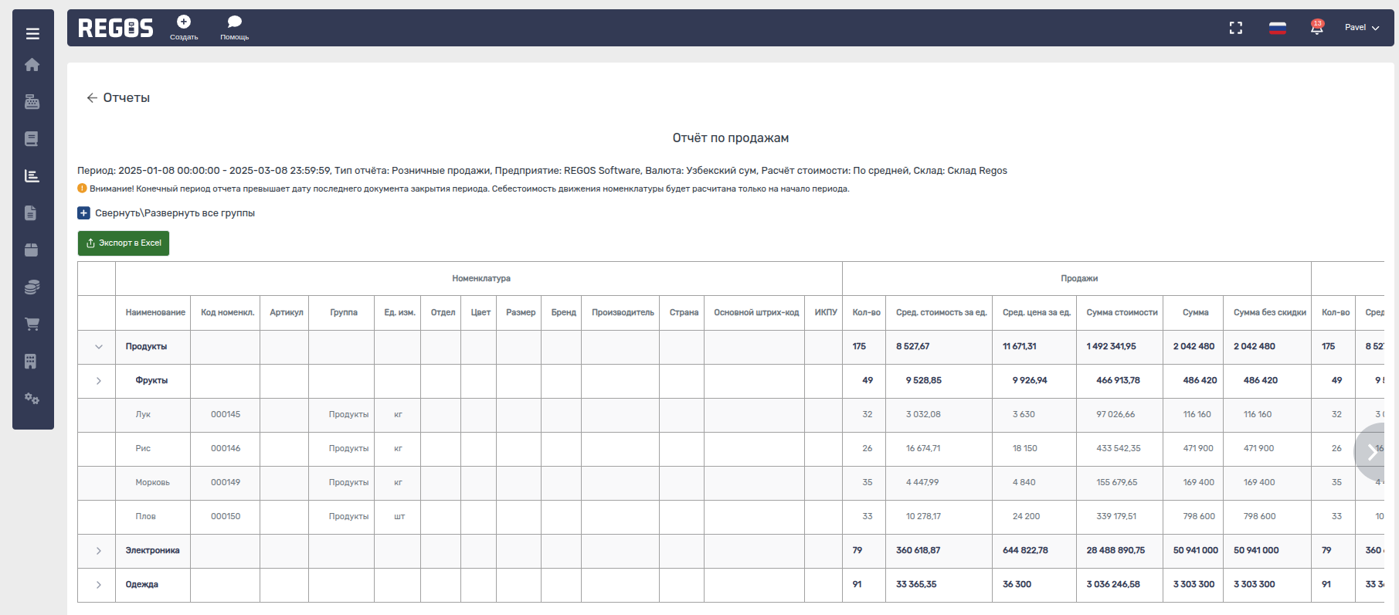Toggle fullscreen mode icon
Viewport: 1399px width, 615px height.
1236,28
